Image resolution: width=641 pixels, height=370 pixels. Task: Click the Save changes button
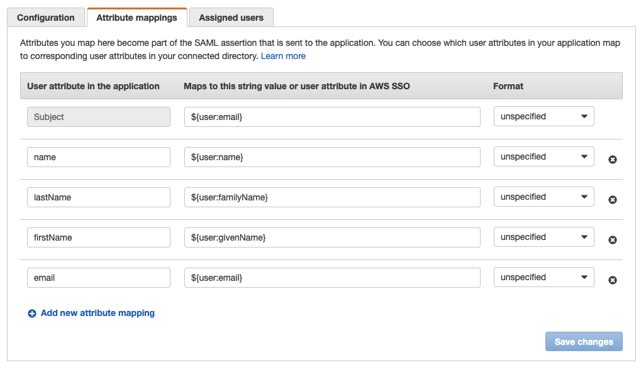[583, 342]
